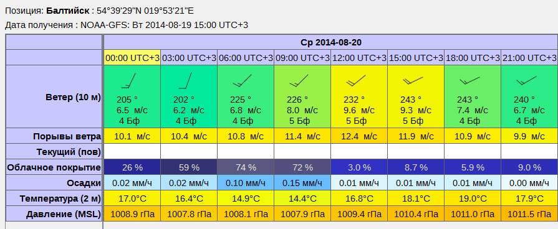Click the wind barb icon at 03:00 UTC+3
The width and height of the screenshot is (558, 229).
[x=185, y=81]
